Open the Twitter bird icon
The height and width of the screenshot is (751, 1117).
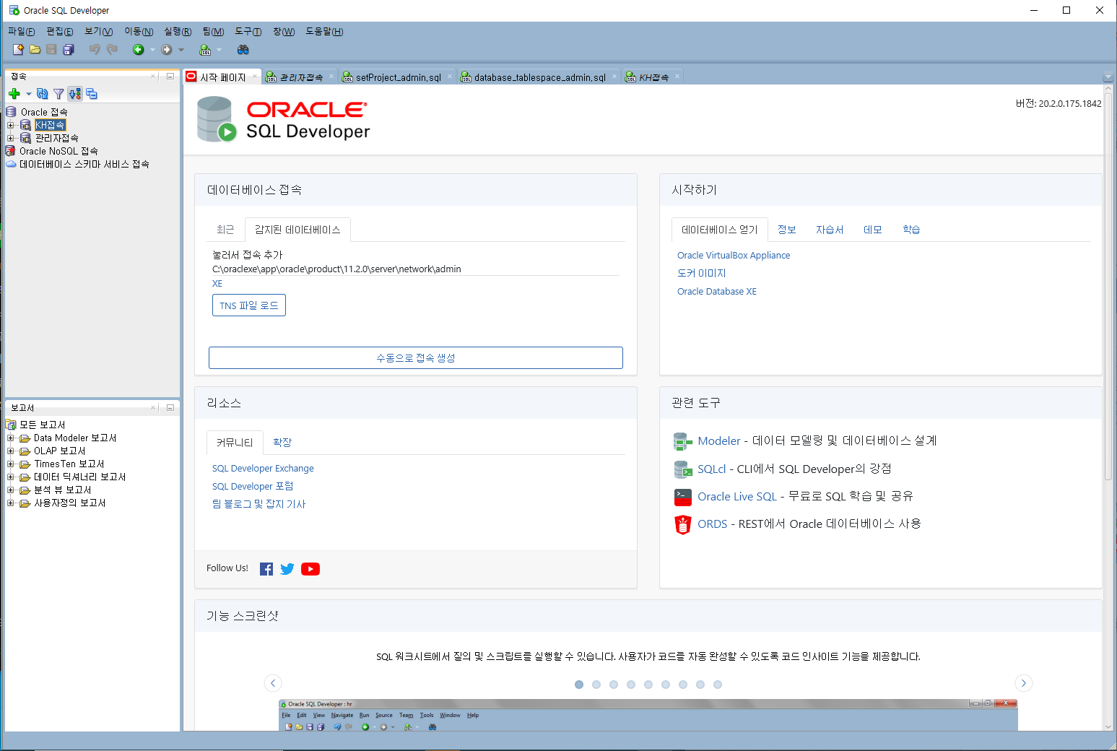287,569
